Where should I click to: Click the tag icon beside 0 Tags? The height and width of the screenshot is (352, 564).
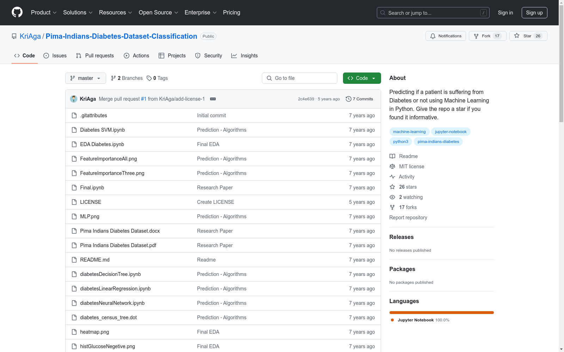coord(149,78)
